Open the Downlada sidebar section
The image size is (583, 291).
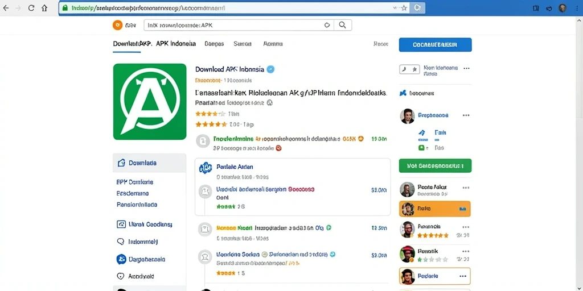pos(149,163)
